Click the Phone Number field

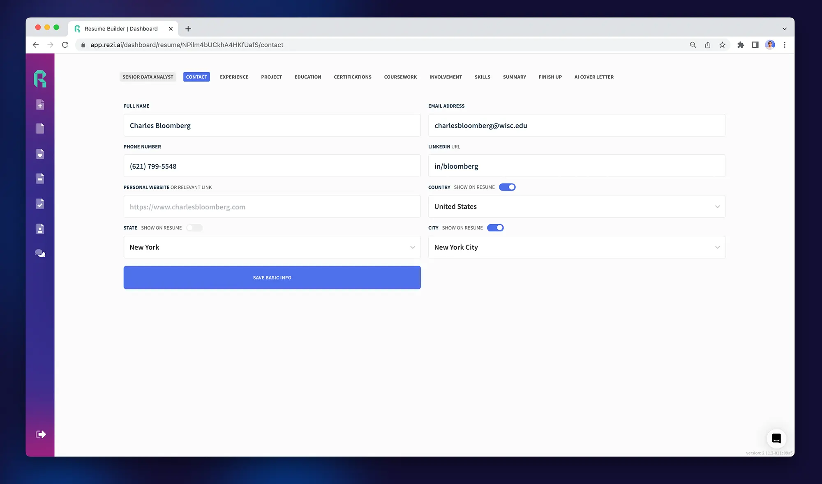point(272,166)
